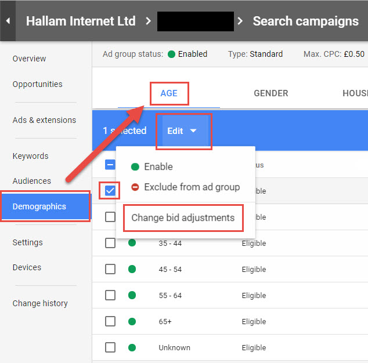The width and height of the screenshot is (368, 363).
Task: Click the breadcrumb chevron before Search campaigns
Action: pyautogui.click(x=240, y=21)
